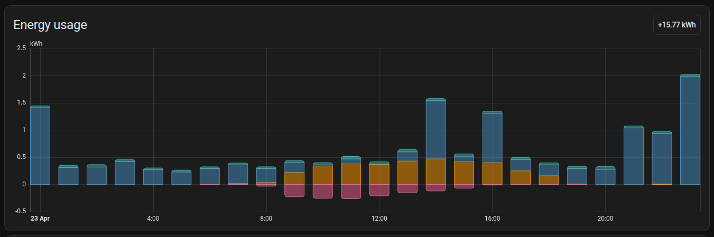Select the blue bar at 3:00

[x=125, y=173]
